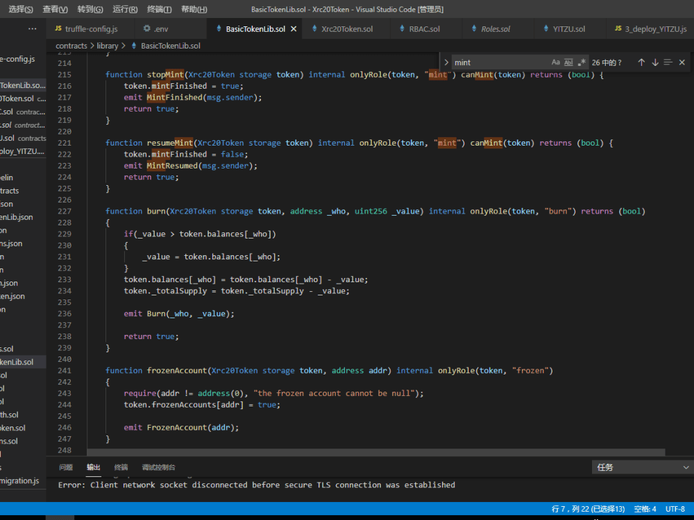Toggle Match Case in find widget

(555, 62)
